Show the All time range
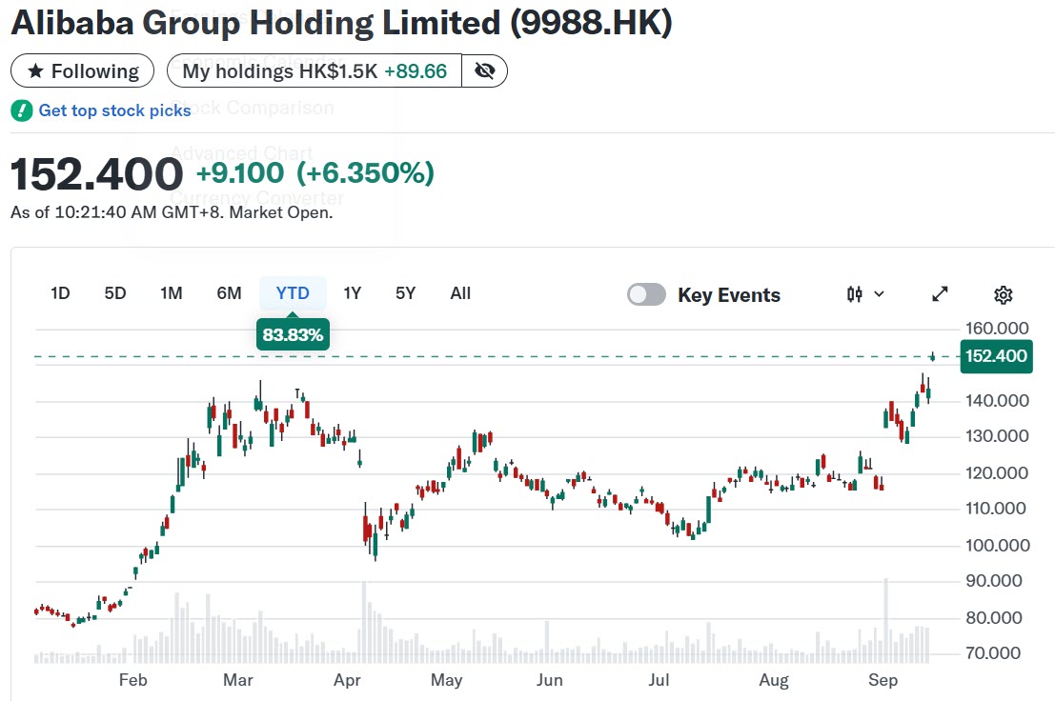The image size is (1055, 701). click(460, 293)
